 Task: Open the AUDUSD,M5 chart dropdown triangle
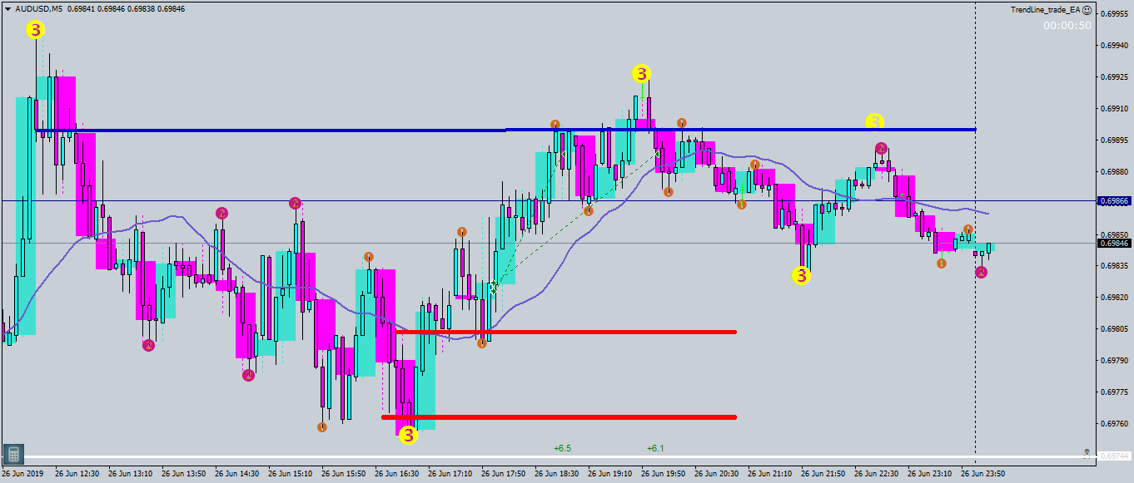click(x=7, y=8)
